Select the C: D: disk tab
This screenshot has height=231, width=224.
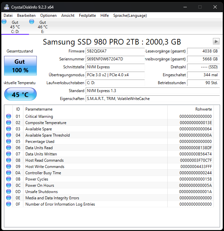coord(15,27)
